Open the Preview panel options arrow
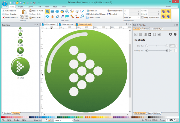Screen dimensions: 180x123 pyautogui.click(x=35, y=25)
